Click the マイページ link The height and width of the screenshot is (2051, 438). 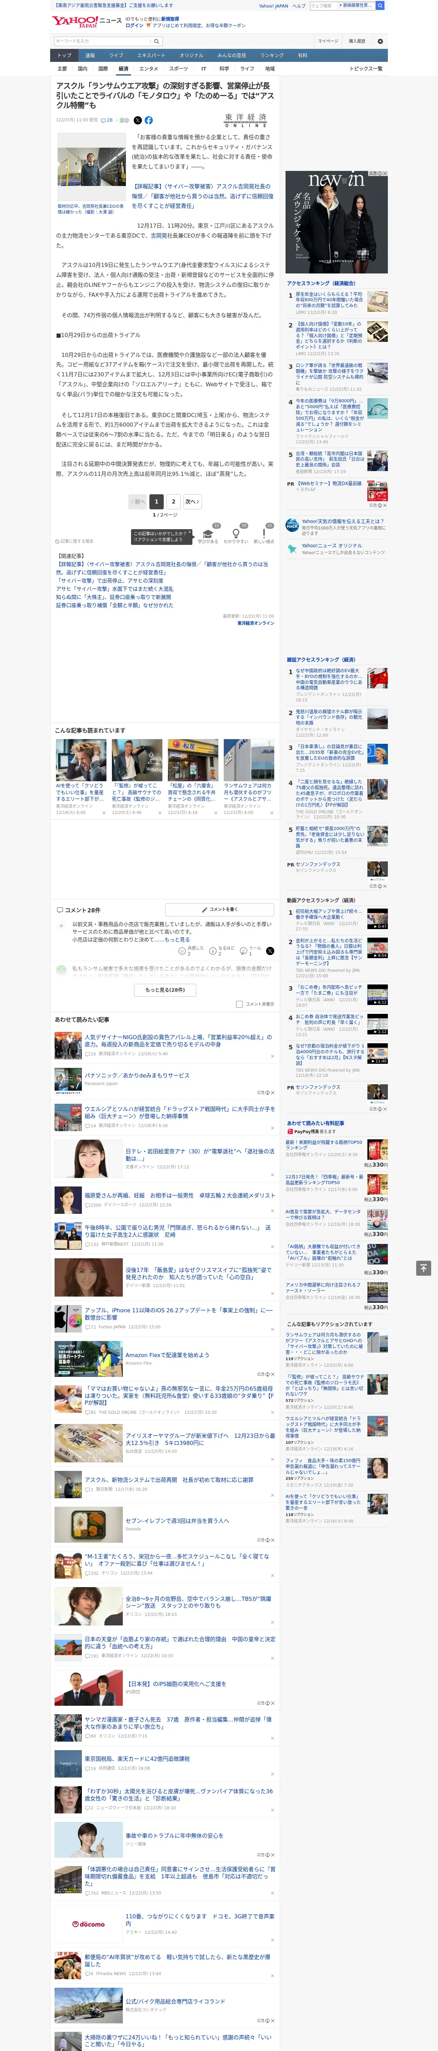(327, 41)
